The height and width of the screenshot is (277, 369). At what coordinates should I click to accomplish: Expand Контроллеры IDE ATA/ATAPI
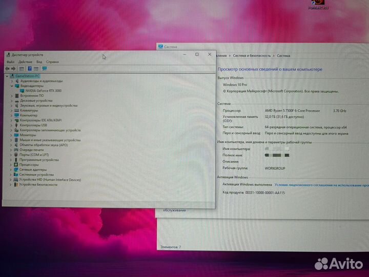(11, 121)
